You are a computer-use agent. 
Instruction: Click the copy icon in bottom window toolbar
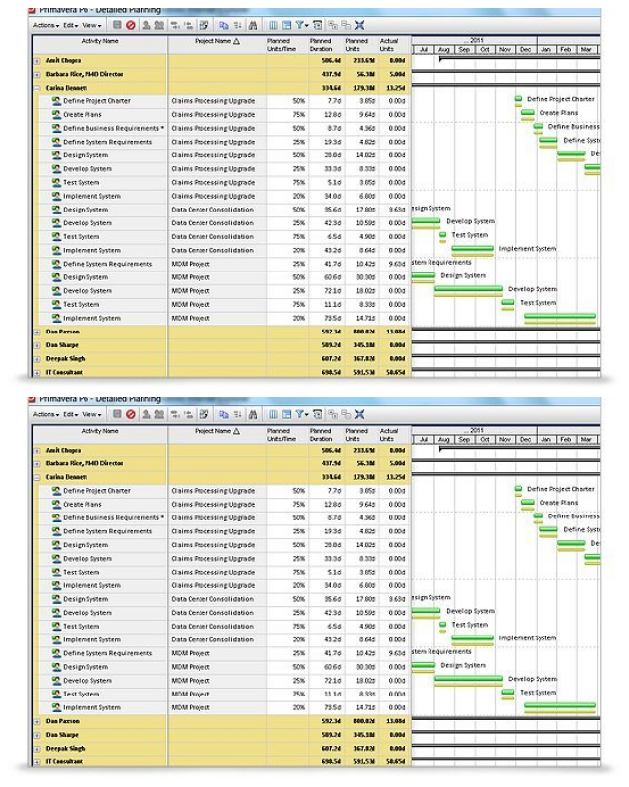224,414
